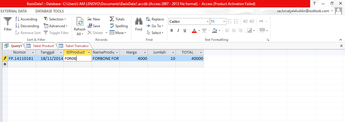Click the user account avatar
Screen dimensions: 345x122
point(338,11)
